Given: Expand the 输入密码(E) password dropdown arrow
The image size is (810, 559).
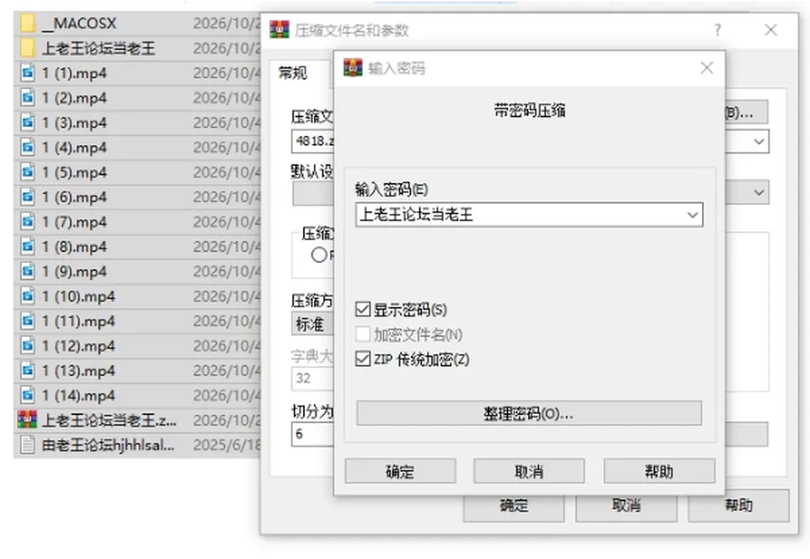Looking at the screenshot, I should pyautogui.click(x=692, y=215).
